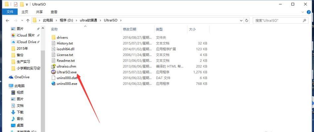The image size is (314, 132).
Task: Select 此电脑 in the navigation pane
Action: pos(20,86)
